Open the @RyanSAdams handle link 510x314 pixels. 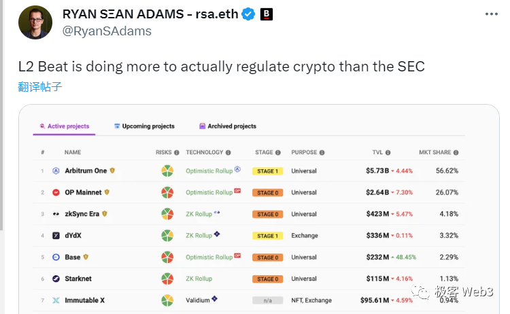tap(107, 31)
